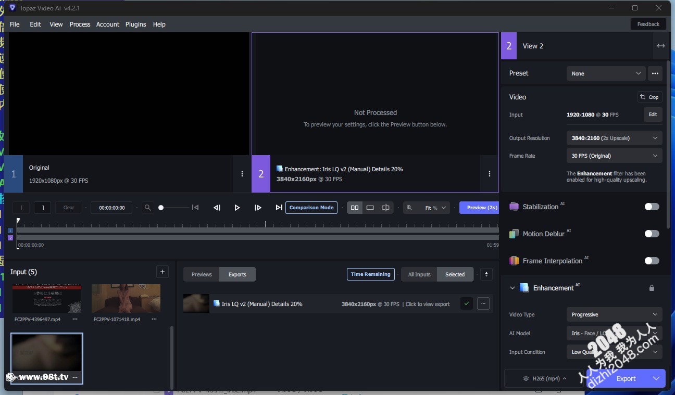Switch to the Exports tab
This screenshot has height=395, width=675.
coord(238,274)
